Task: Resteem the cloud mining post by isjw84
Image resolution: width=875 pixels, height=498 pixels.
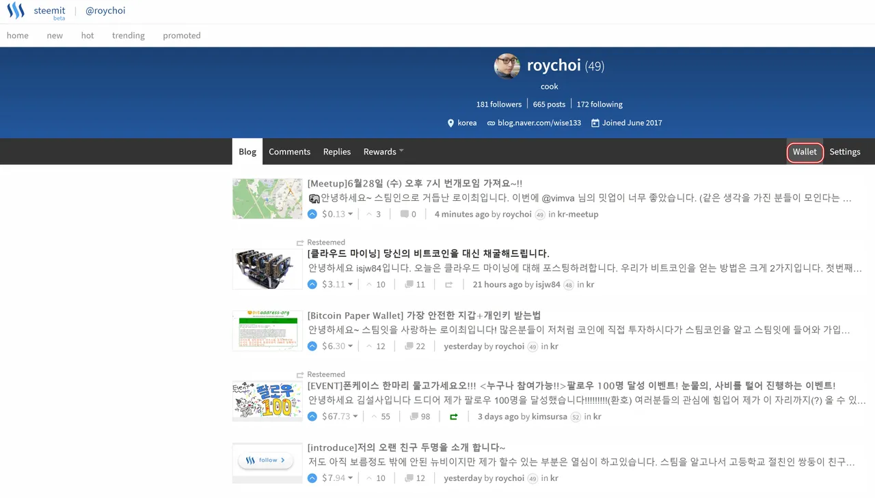Action: pos(448,284)
